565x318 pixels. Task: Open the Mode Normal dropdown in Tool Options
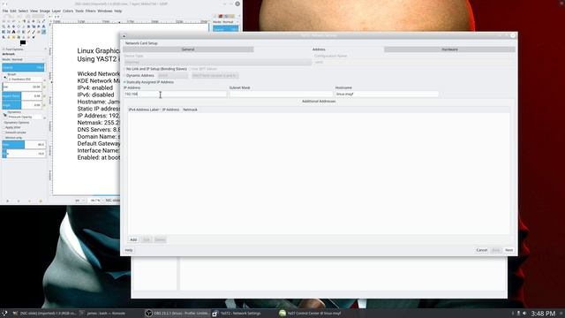(x=24, y=59)
